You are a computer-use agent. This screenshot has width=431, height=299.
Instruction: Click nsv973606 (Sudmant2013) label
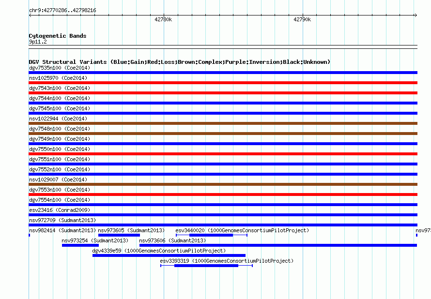pos(172,240)
